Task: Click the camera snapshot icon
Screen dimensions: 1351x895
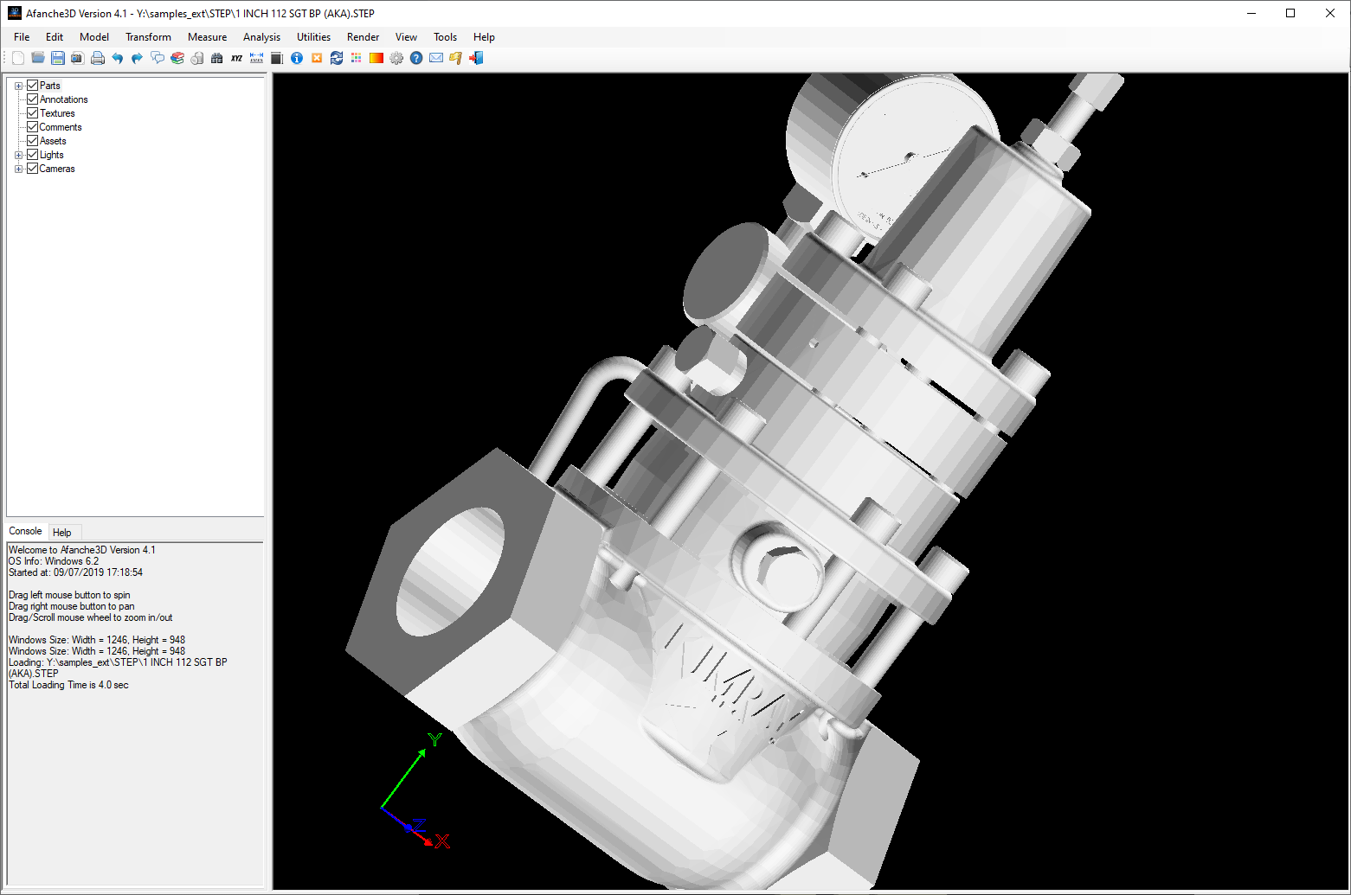Action: click(x=77, y=58)
